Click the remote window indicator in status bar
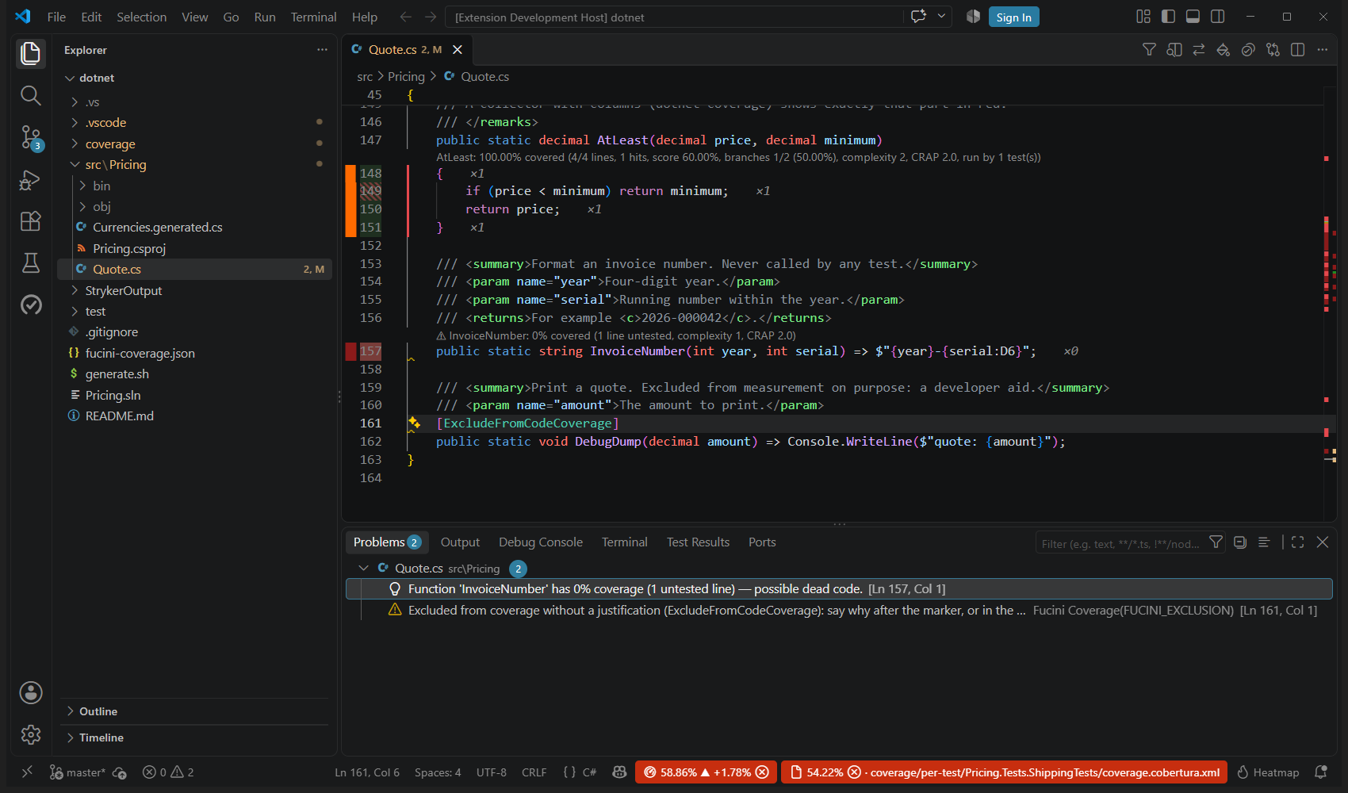 [27, 772]
